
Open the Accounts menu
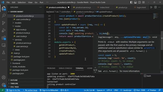pos(4,77)
